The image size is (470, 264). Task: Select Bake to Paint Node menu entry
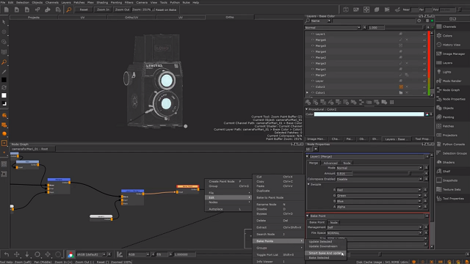click(270, 197)
